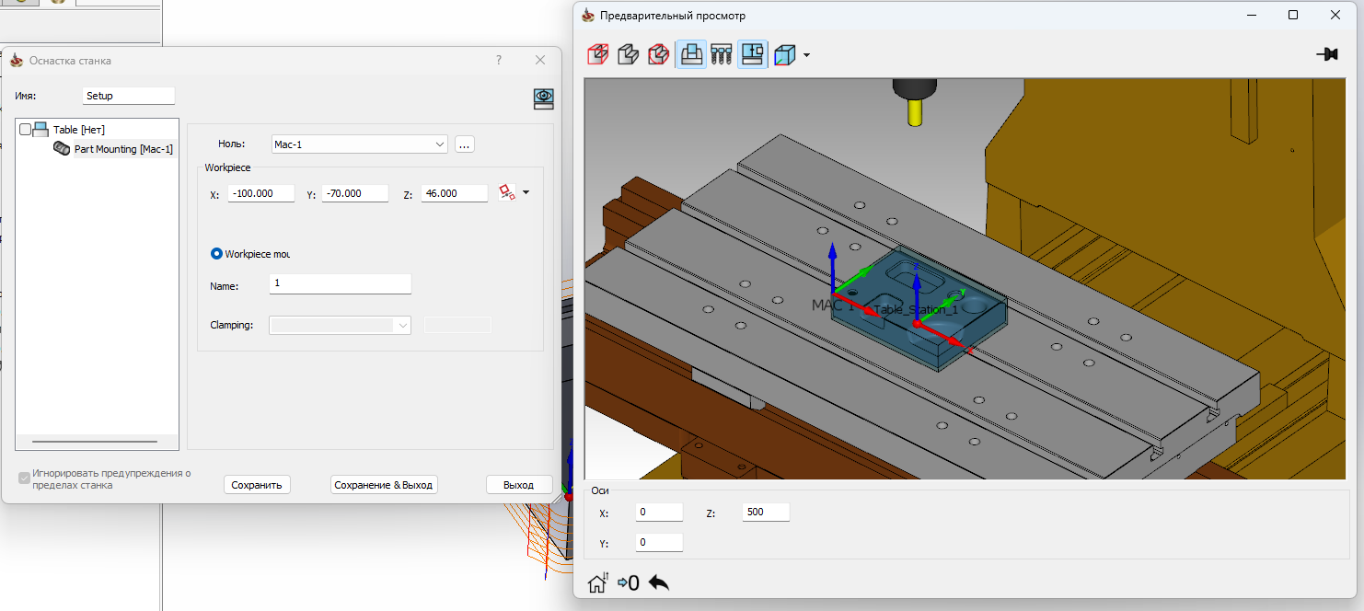Screen dimensions: 1364x611
Task: Toggle the preview eye icon in Оснастка станка
Action: [x=544, y=99]
